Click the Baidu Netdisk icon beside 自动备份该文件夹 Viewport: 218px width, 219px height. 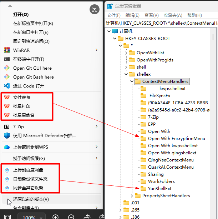[x=7, y=179]
